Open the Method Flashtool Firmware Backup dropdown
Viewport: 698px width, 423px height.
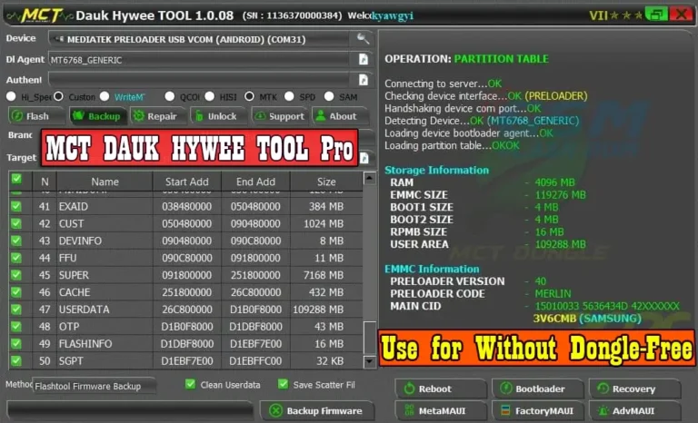pos(95,386)
